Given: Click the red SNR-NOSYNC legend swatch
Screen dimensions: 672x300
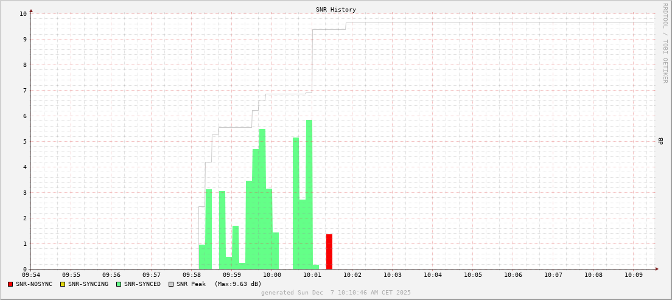Looking at the screenshot, I should click(x=10, y=284).
